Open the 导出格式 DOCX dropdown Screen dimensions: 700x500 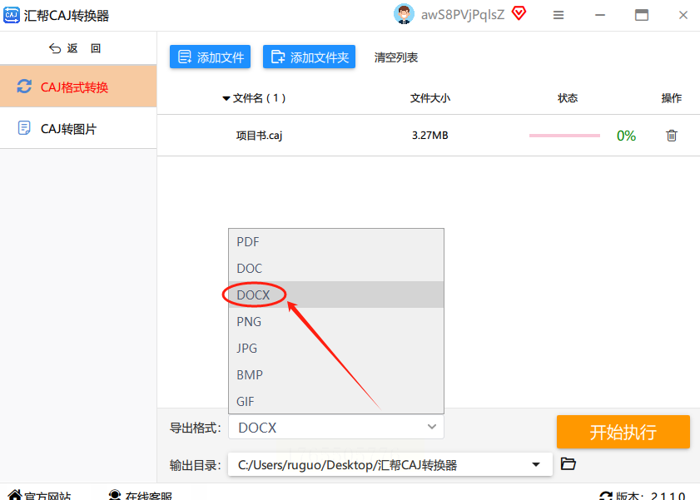pyautogui.click(x=336, y=428)
